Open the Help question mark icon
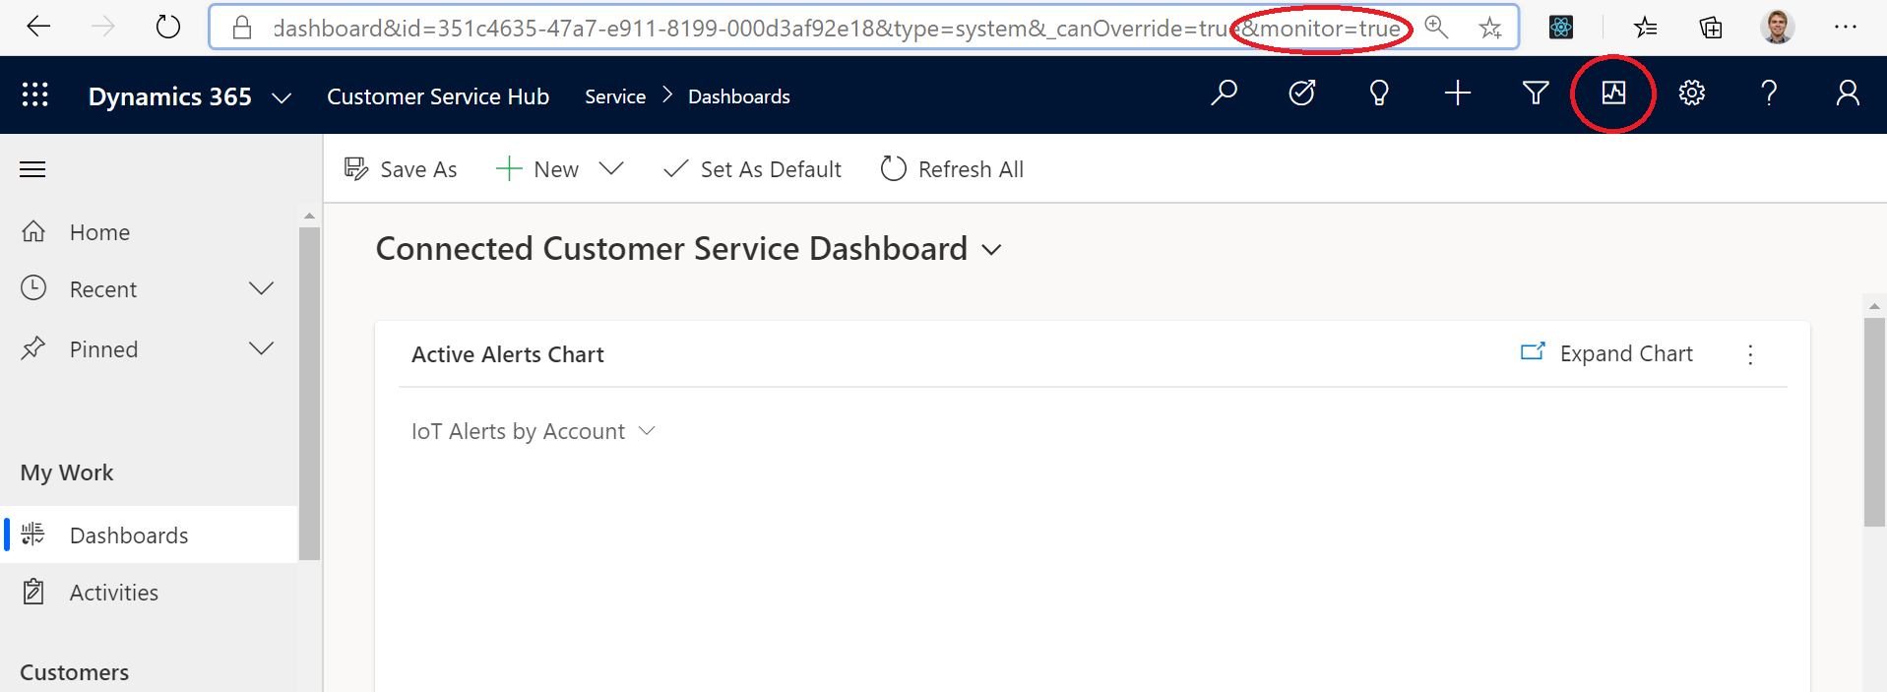This screenshot has width=1887, height=692. tap(1769, 94)
